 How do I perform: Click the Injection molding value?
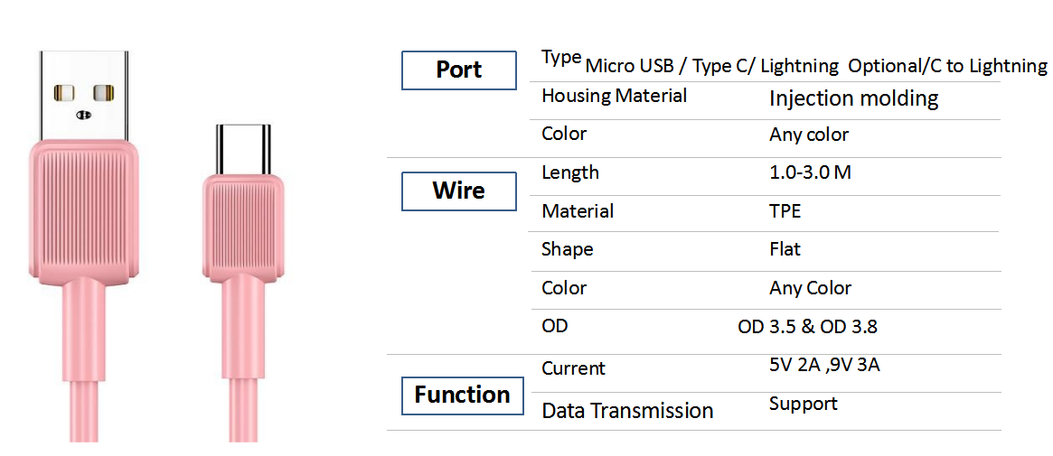click(x=853, y=98)
